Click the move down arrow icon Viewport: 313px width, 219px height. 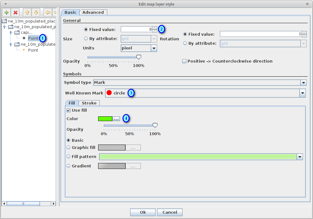[x=36, y=13]
